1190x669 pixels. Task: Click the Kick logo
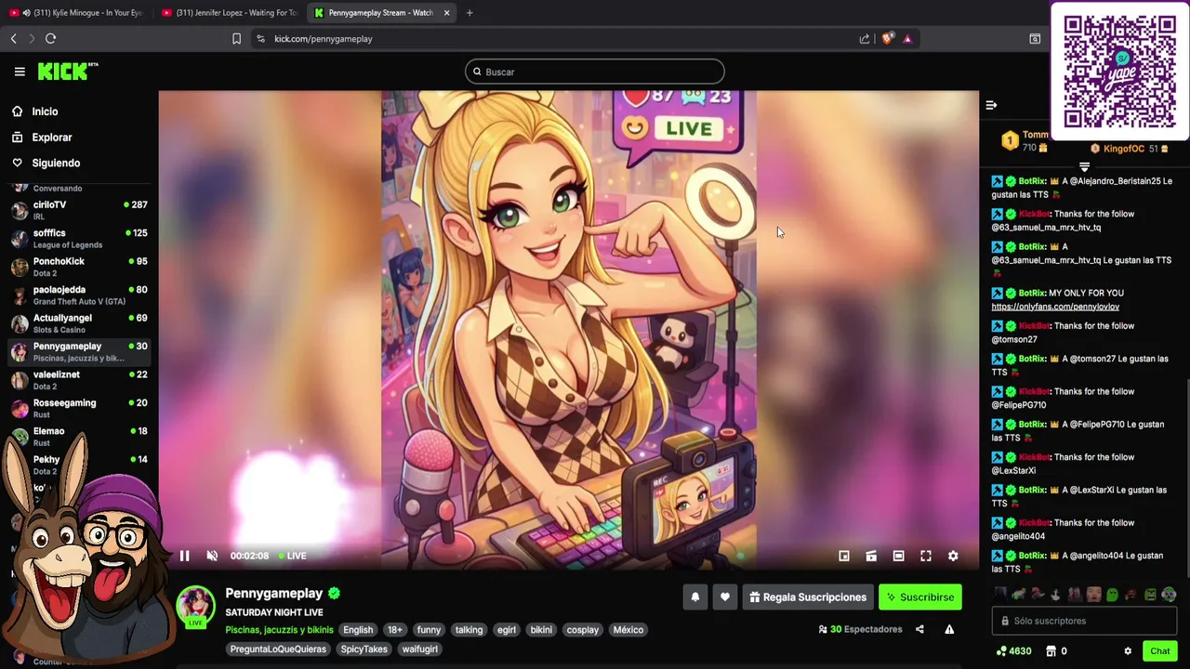click(x=67, y=72)
